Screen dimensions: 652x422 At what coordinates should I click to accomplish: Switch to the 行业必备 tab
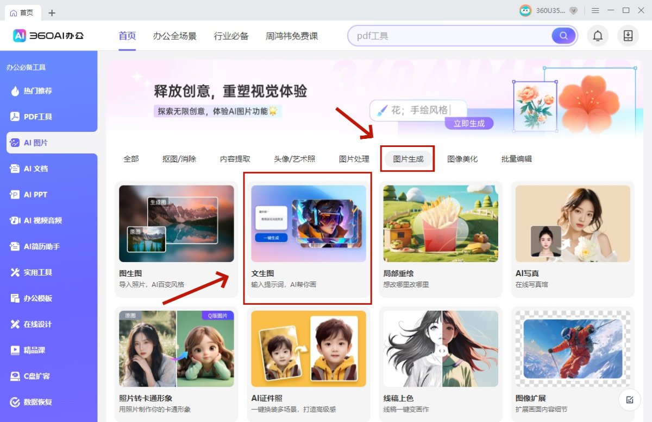coord(231,36)
